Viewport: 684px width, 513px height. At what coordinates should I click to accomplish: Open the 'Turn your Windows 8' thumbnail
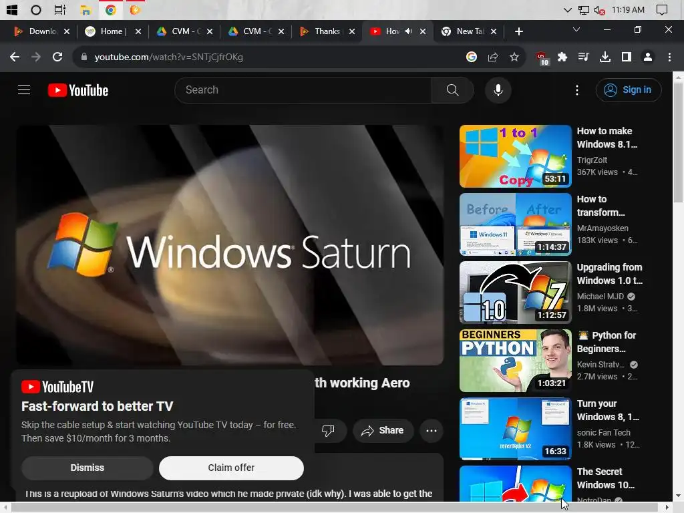515,429
